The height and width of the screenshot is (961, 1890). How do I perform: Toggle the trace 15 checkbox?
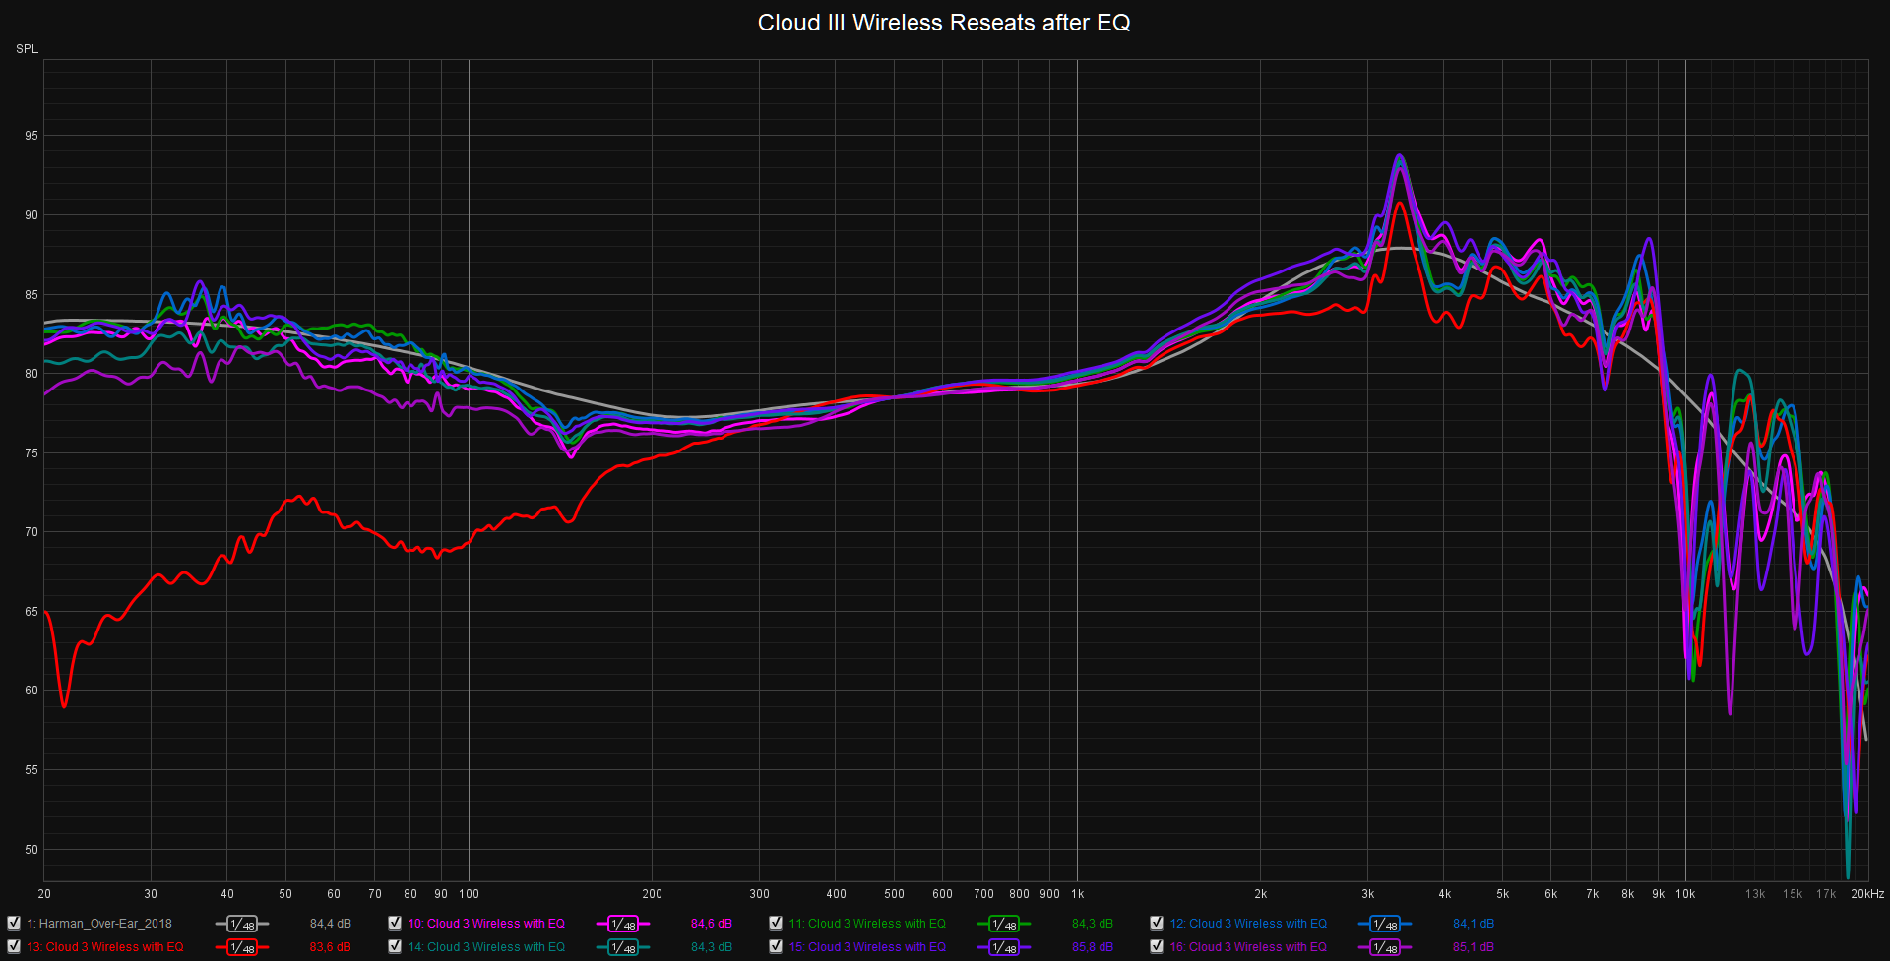coord(776,946)
